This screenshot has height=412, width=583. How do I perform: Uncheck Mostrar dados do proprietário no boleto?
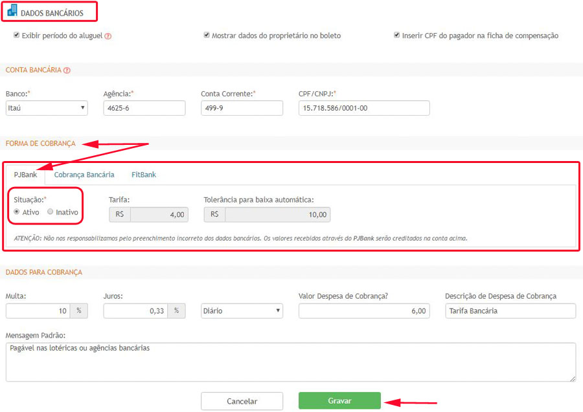pyautogui.click(x=207, y=36)
